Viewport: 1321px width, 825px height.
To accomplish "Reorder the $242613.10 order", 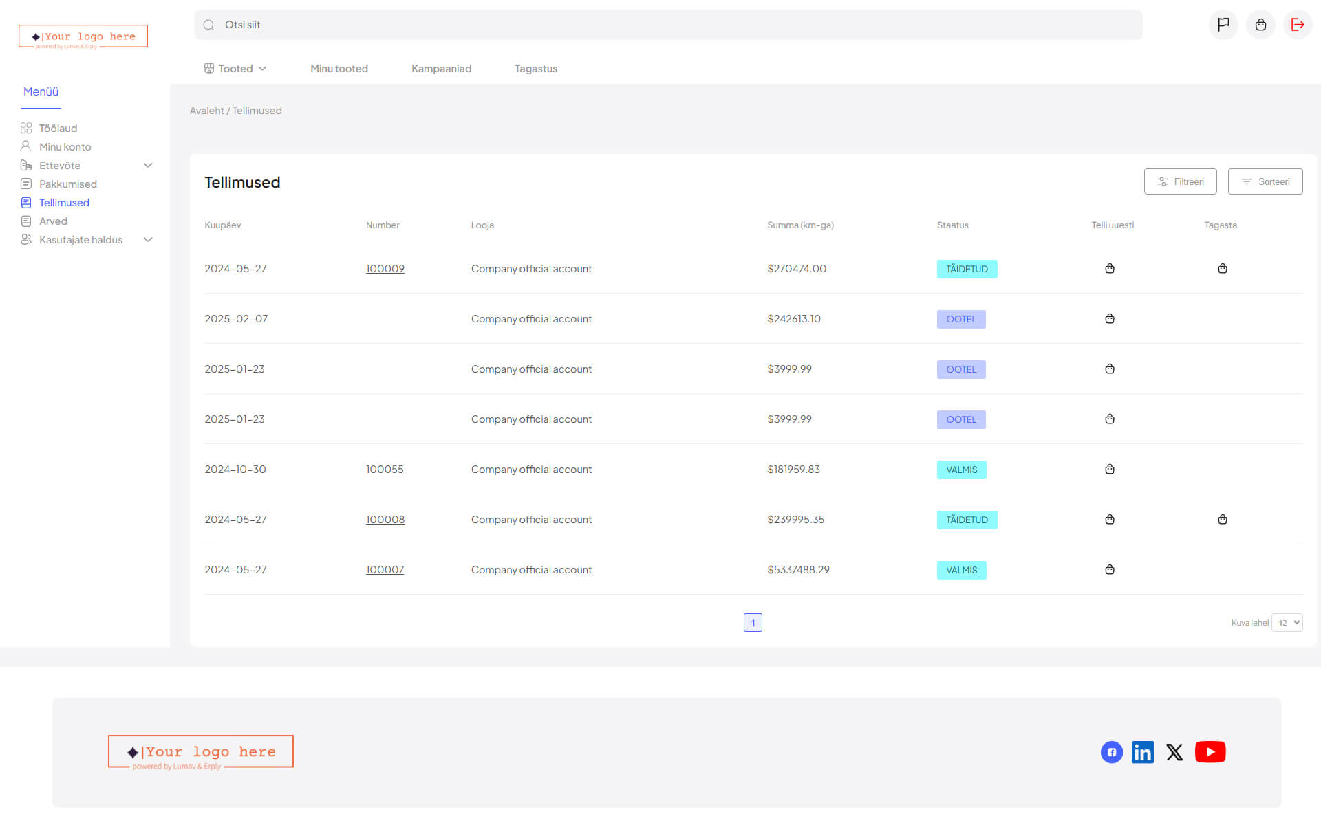I will [x=1109, y=319].
